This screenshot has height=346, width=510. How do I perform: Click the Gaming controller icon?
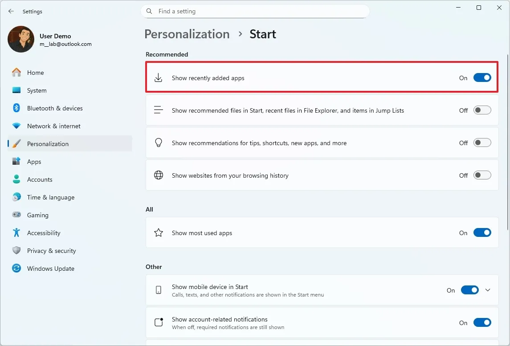click(16, 215)
